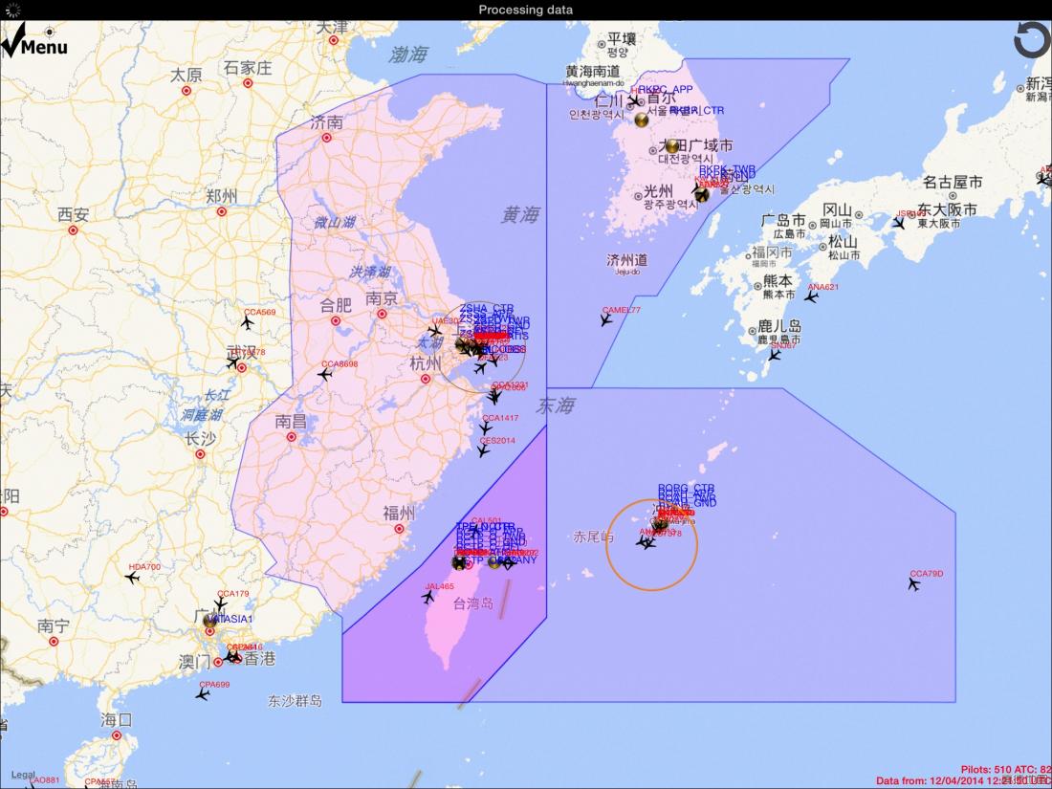1052x789 pixels.
Task: Click the RKPC_APP controller label
Action: point(665,89)
